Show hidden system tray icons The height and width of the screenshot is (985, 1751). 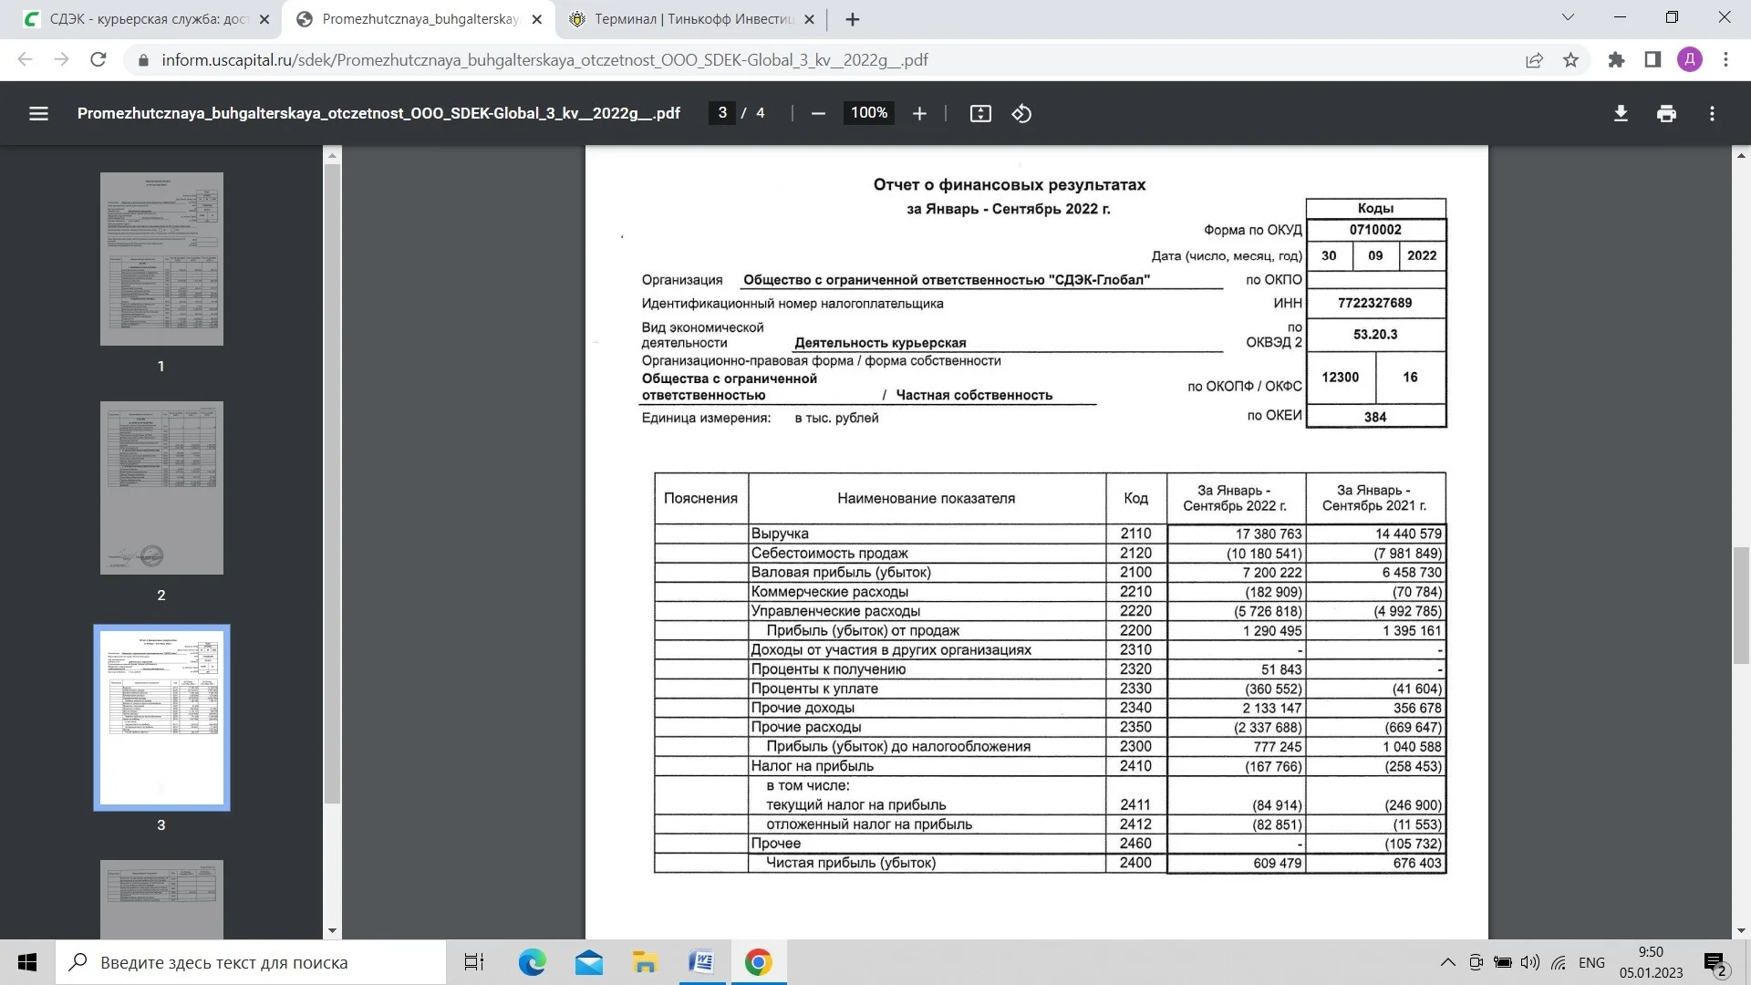1447,962
